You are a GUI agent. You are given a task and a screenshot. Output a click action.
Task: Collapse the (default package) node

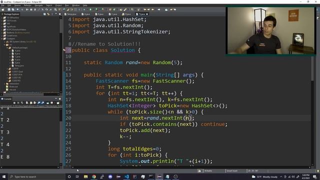tap(7, 48)
